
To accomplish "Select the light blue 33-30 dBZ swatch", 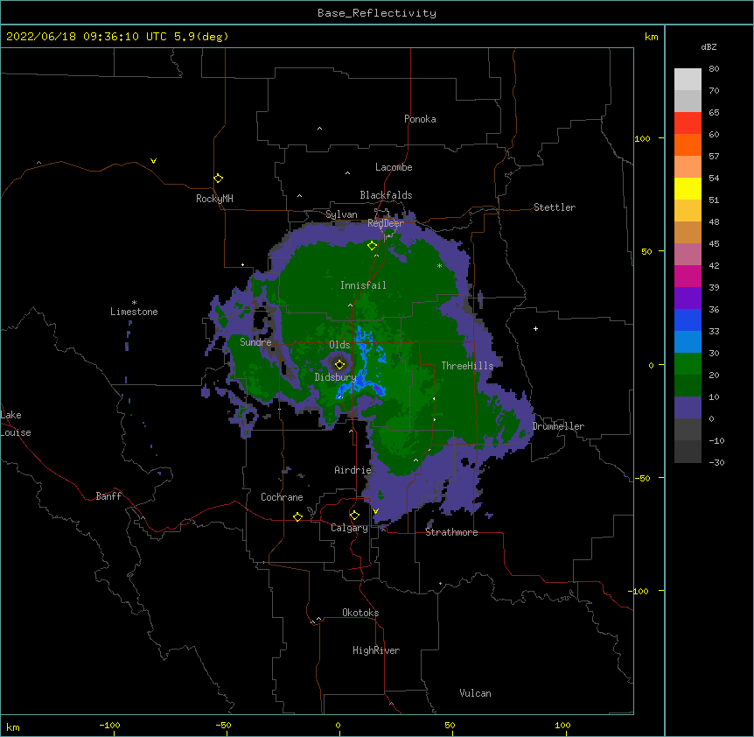I will tap(688, 341).
